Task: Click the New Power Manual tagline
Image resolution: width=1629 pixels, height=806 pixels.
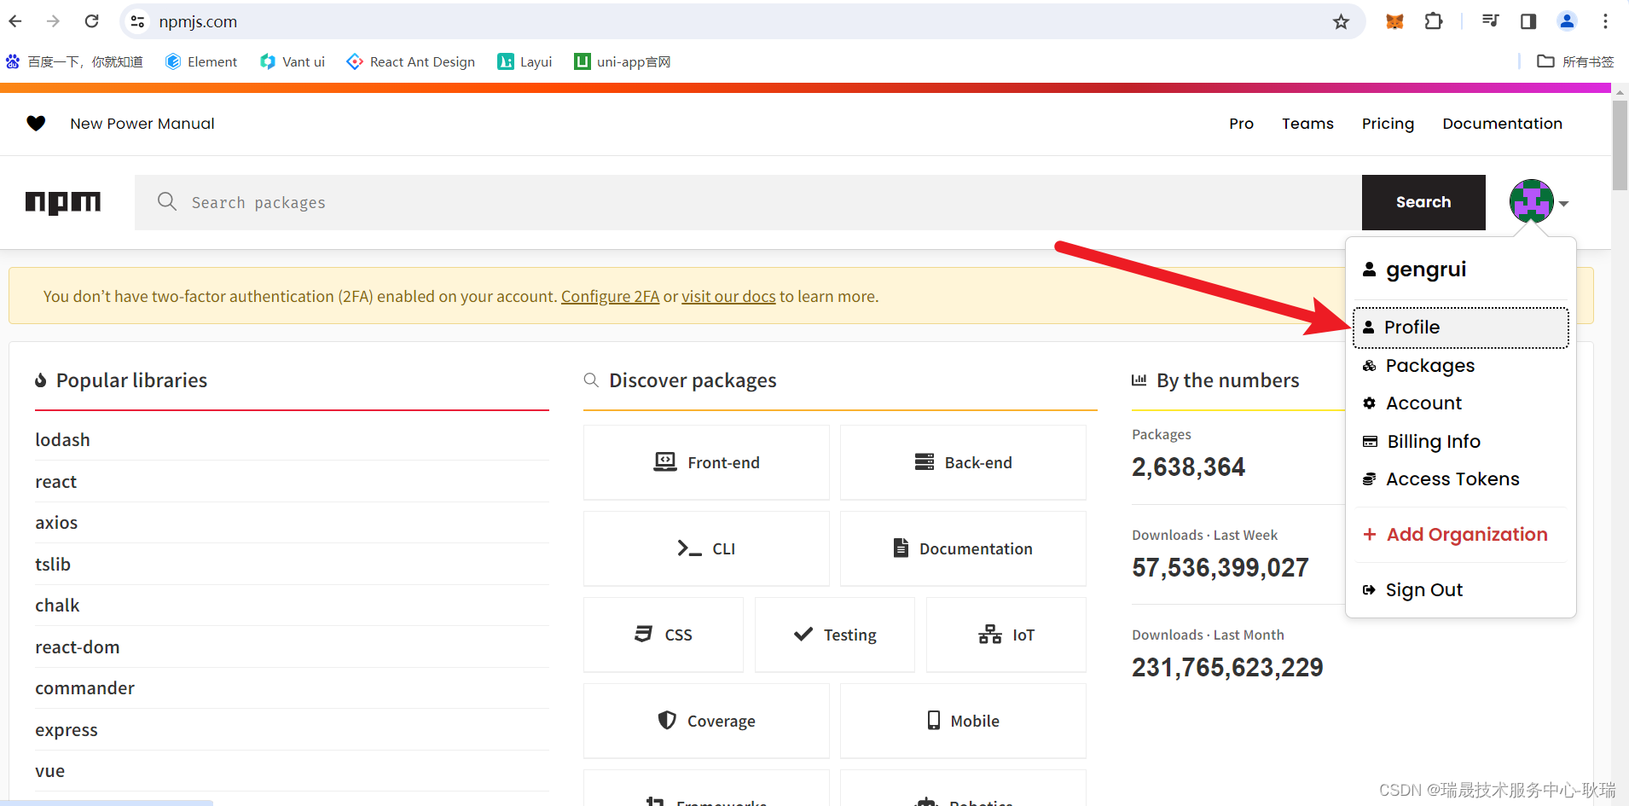Action: click(x=142, y=124)
